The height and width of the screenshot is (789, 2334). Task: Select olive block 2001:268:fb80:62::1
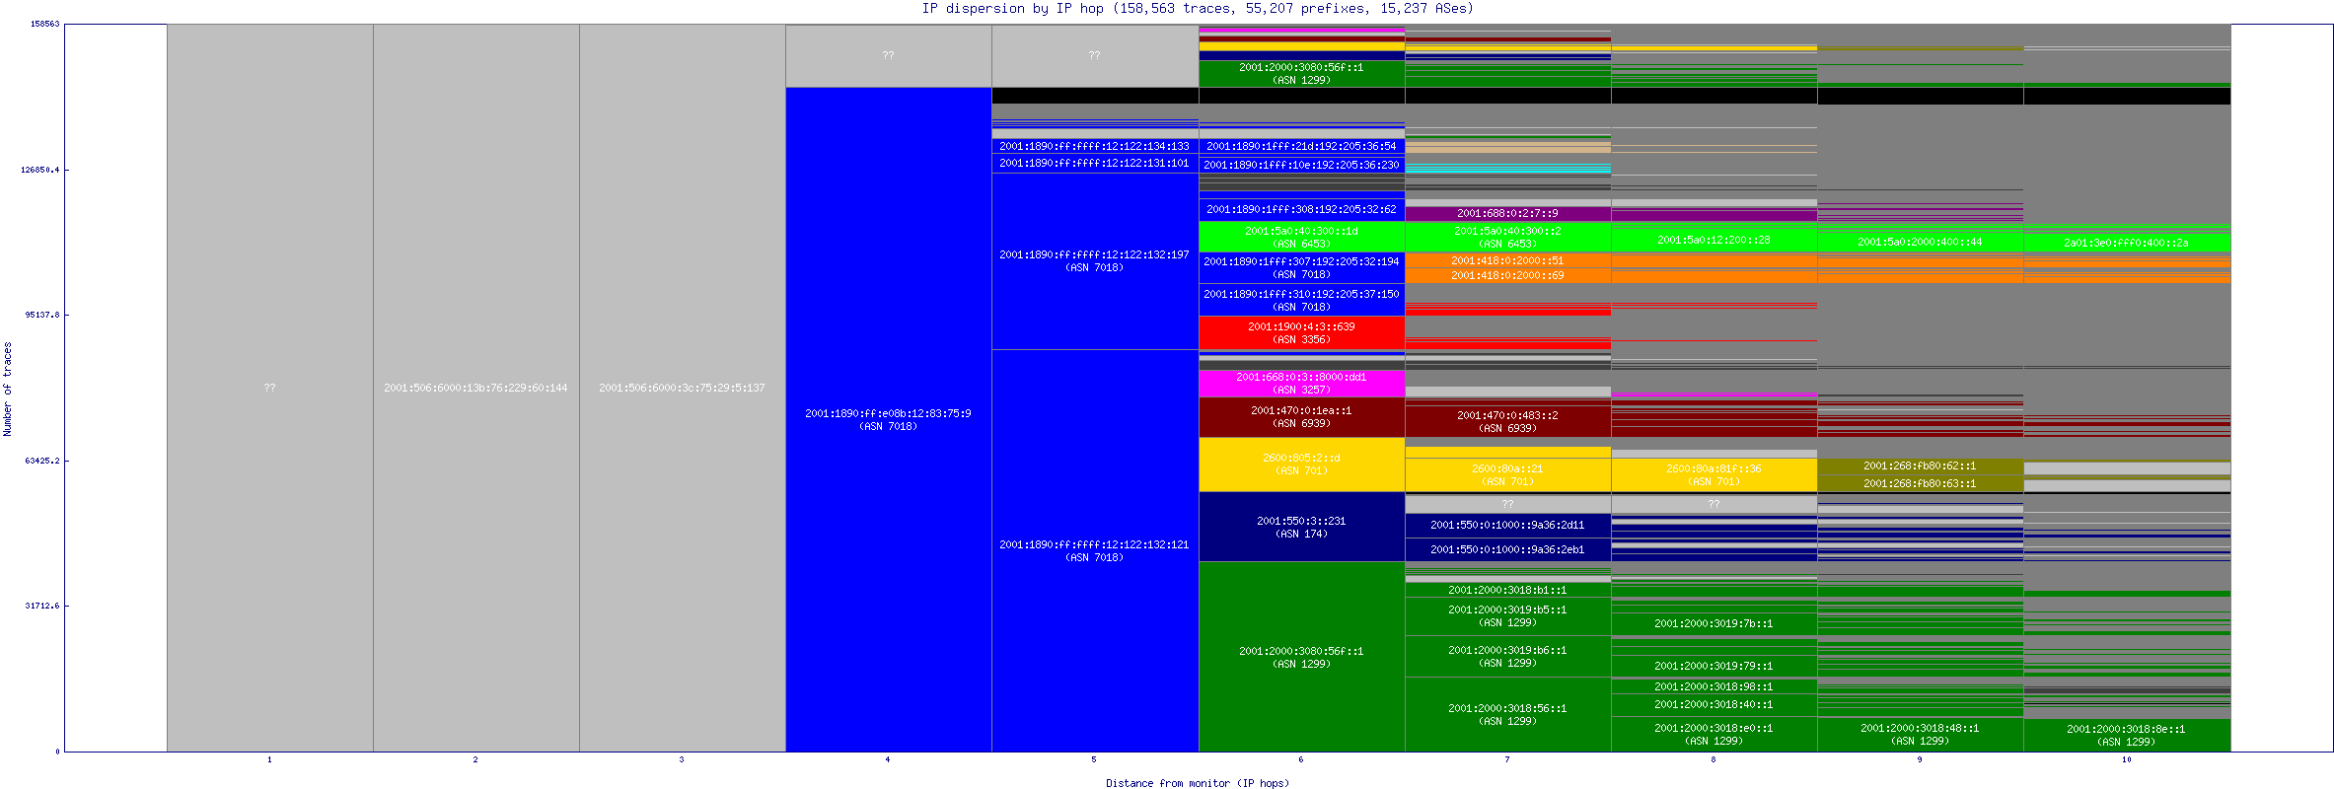coord(1920,466)
